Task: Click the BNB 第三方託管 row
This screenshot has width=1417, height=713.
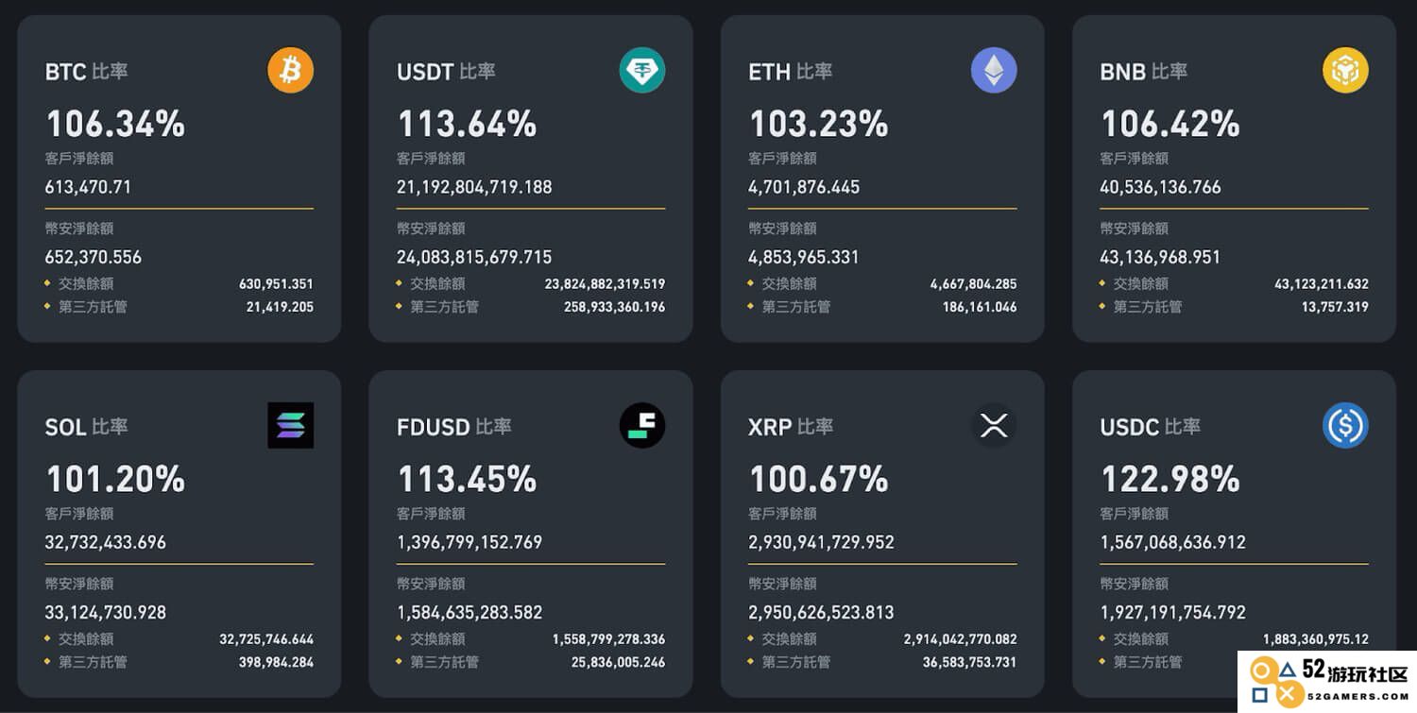Action: 1234,307
